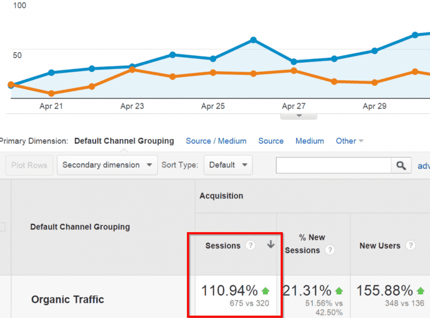Open the % New Sessions help icon
430x318 pixels.
point(330,250)
